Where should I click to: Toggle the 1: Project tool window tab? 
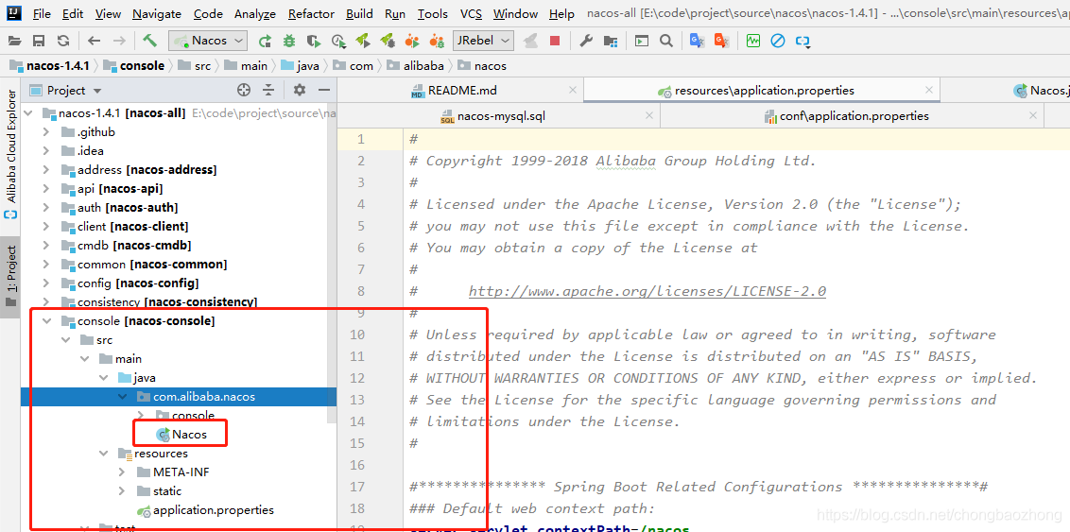click(x=9, y=277)
